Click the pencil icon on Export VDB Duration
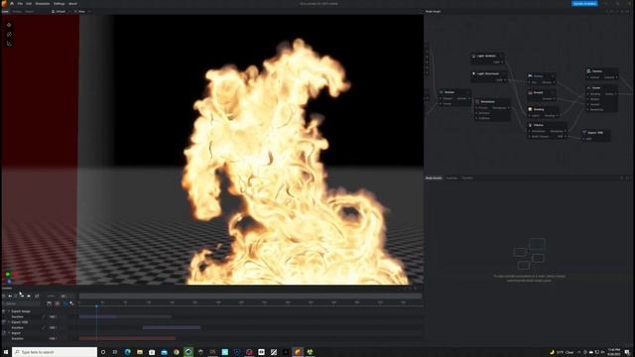This screenshot has height=357, width=635. [x=44, y=327]
